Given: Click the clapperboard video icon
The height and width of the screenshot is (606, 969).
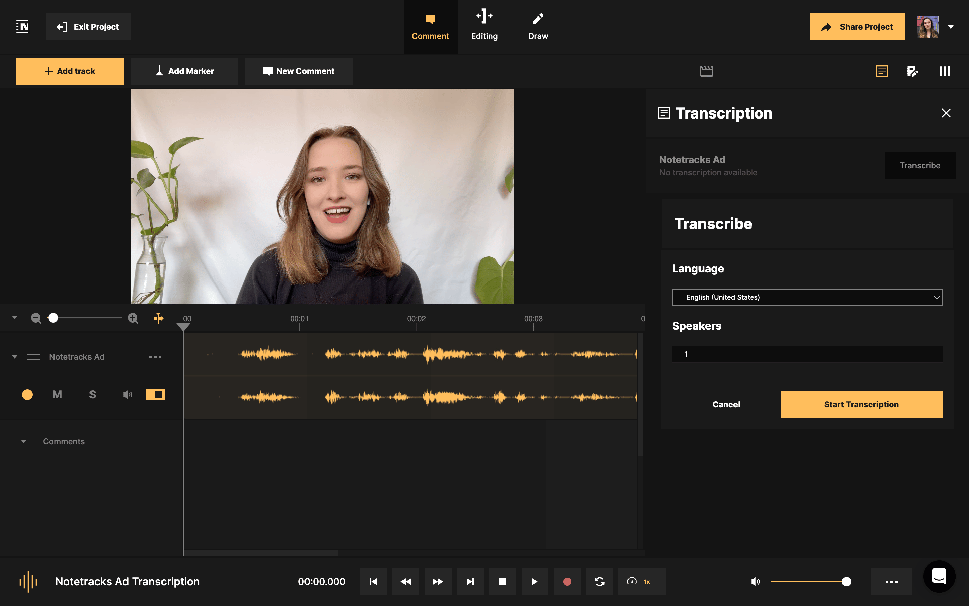Looking at the screenshot, I should click(x=707, y=71).
